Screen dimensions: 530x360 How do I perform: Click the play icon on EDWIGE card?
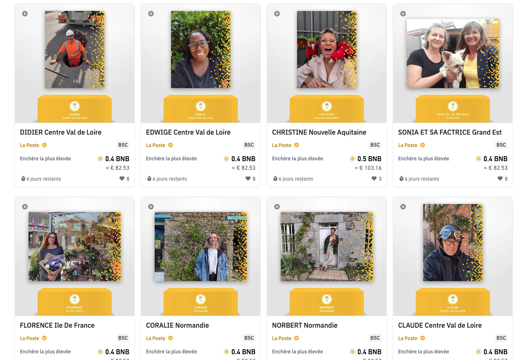151,14
